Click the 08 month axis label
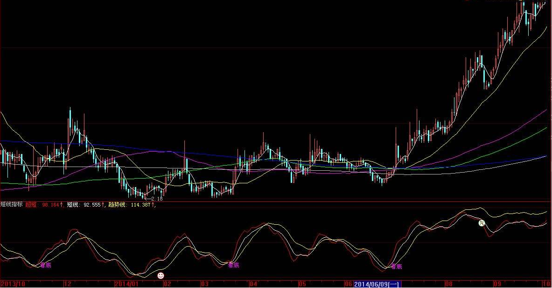The height and width of the screenshot is (288, 552). click(448, 284)
